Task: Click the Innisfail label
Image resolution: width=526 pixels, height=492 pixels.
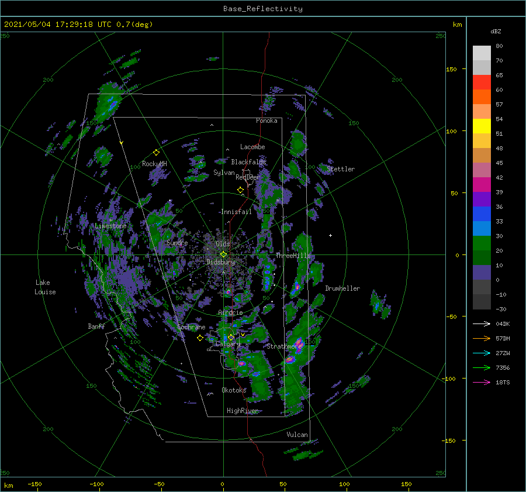Action: [236, 212]
